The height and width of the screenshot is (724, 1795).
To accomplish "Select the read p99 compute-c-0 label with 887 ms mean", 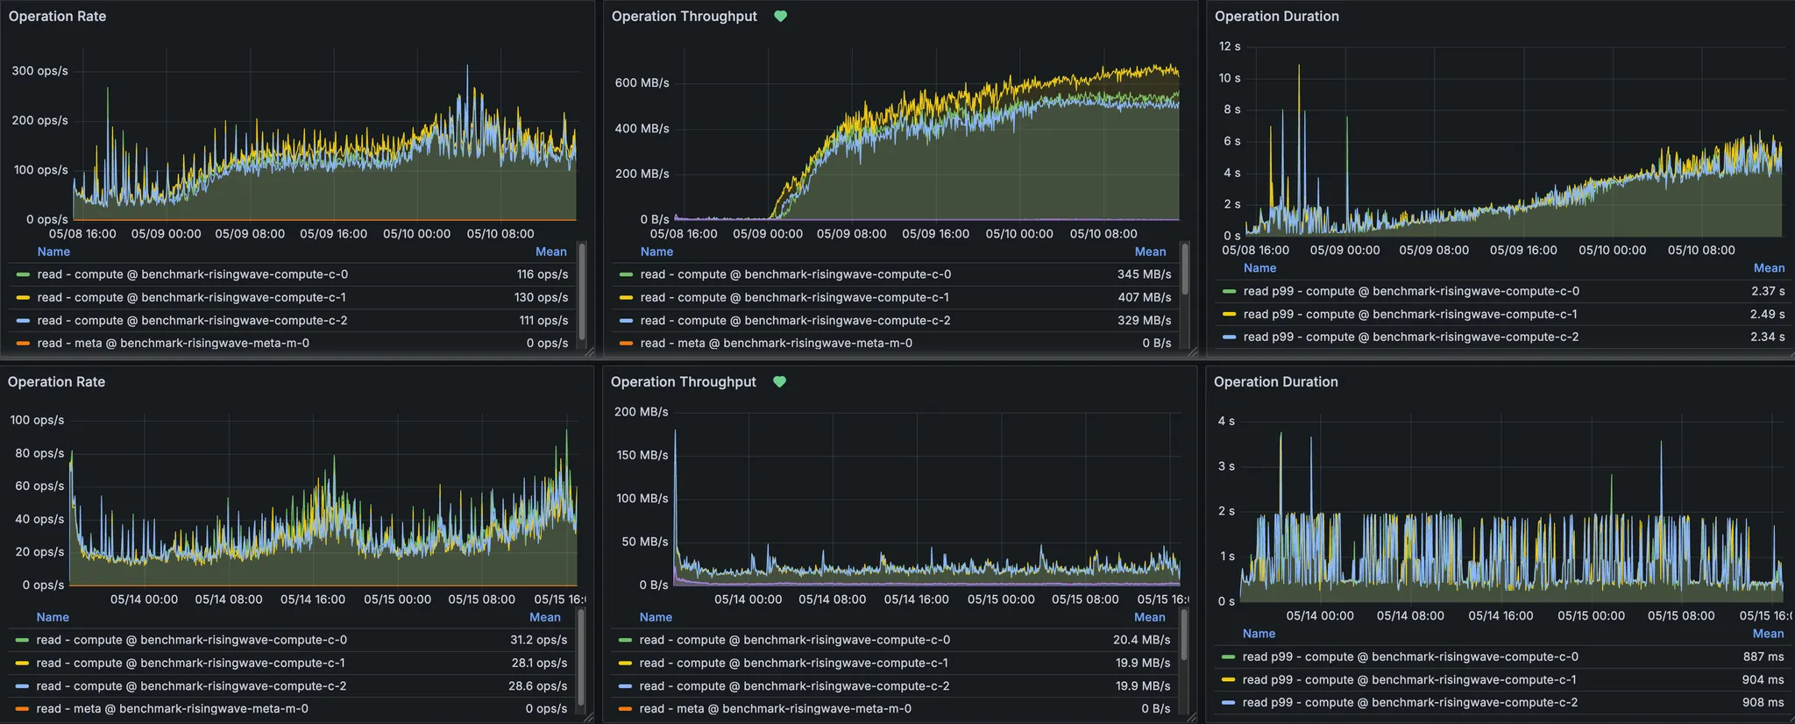I will point(1409,657).
